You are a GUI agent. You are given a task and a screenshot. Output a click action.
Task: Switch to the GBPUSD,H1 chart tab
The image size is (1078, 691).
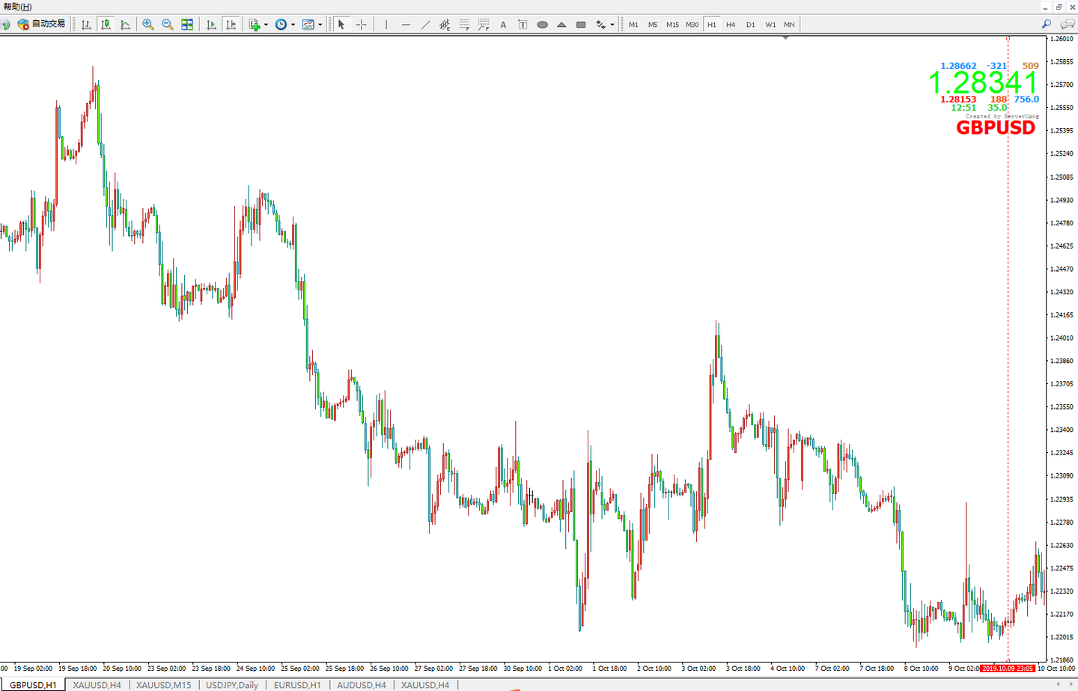[x=33, y=685]
